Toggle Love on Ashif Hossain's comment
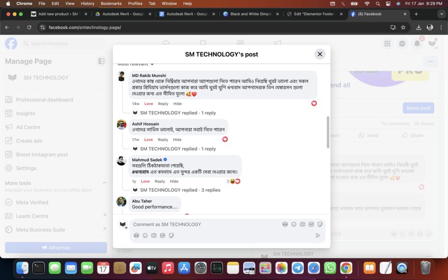The width and height of the screenshot is (448, 280). (x=148, y=140)
